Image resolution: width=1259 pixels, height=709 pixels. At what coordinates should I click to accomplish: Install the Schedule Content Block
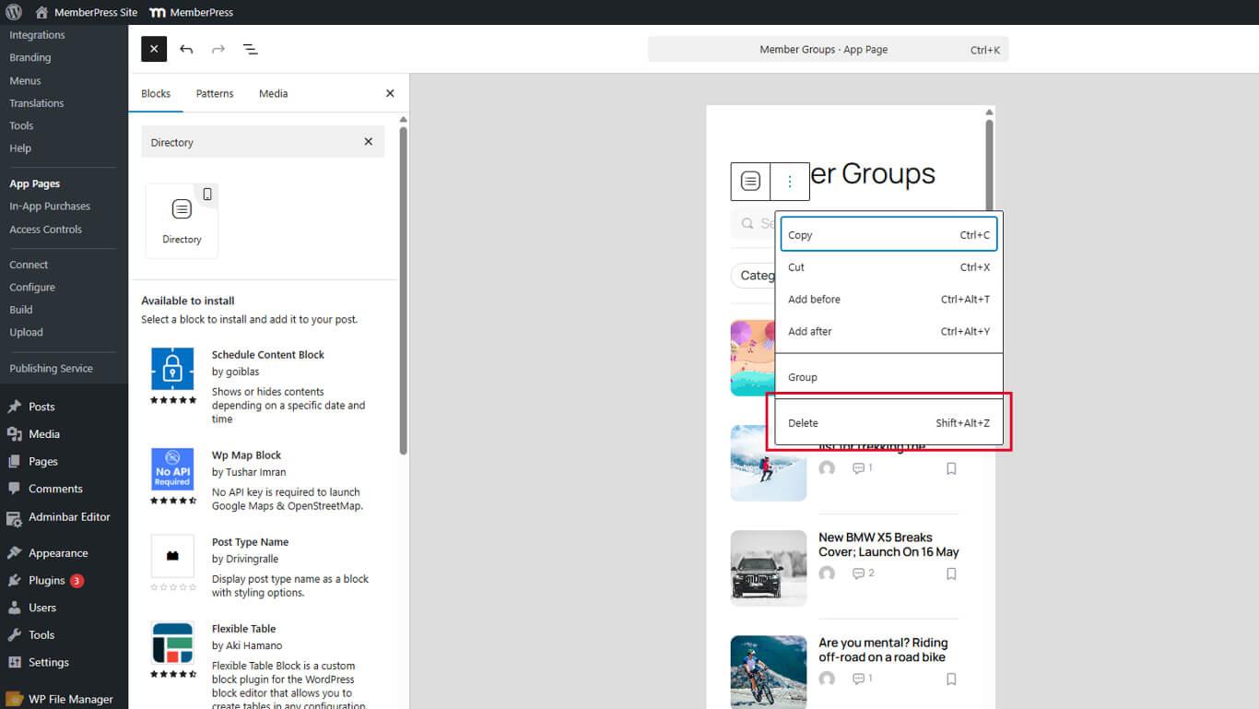click(267, 355)
